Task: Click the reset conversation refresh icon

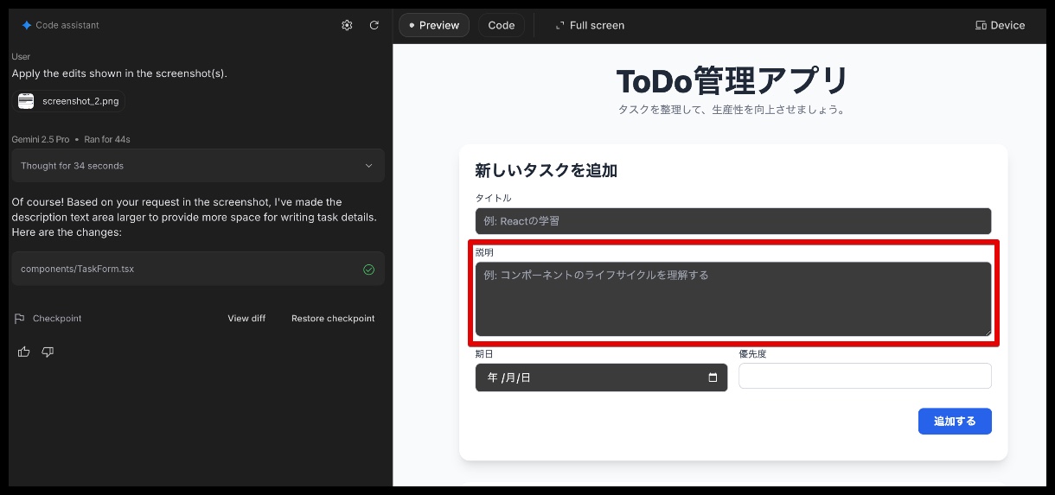Action: [x=374, y=25]
